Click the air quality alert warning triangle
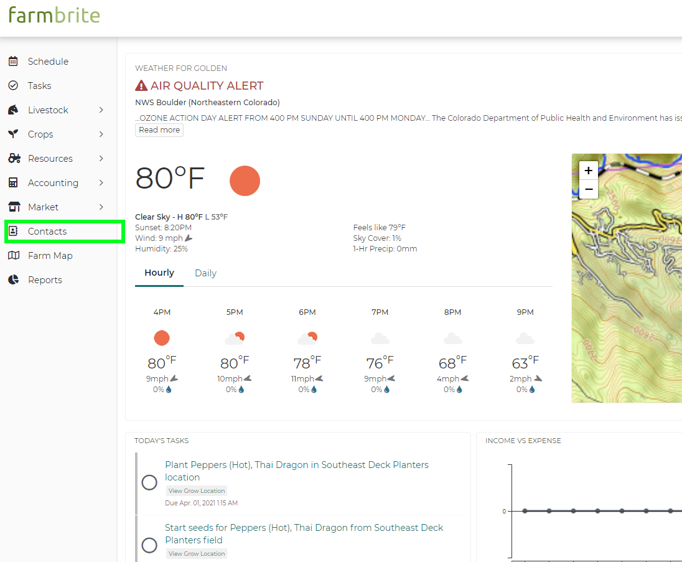Image resolution: width=682 pixels, height=562 pixels. click(x=141, y=86)
